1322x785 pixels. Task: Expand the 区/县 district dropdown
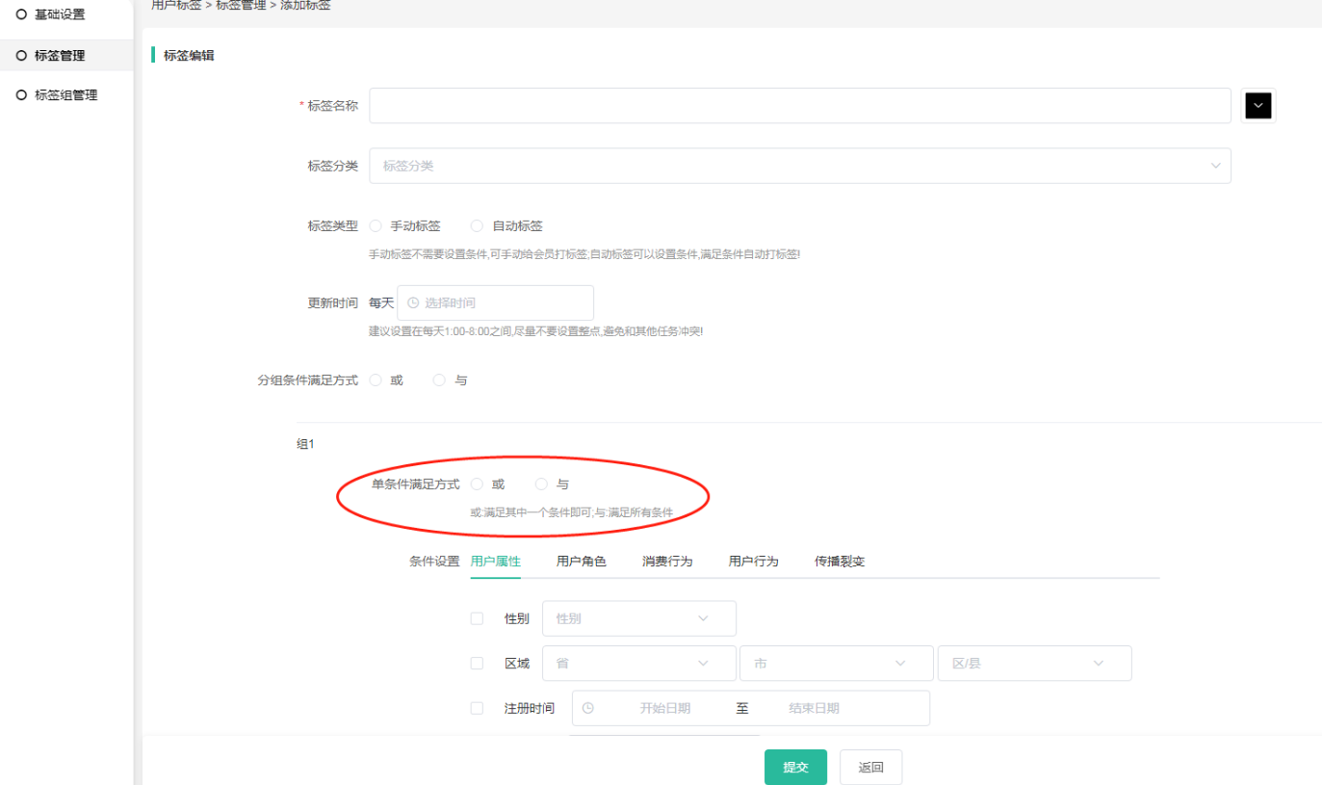tap(1033, 664)
